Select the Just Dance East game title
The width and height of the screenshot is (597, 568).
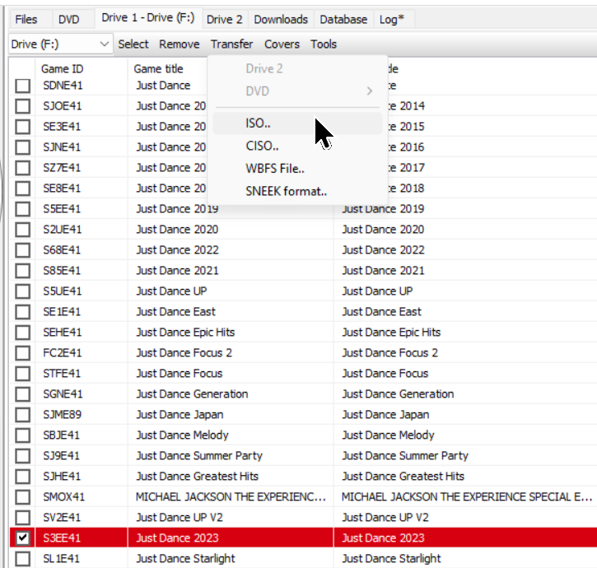176,312
